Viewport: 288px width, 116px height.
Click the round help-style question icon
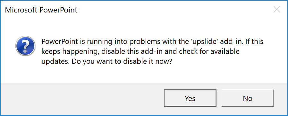click(x=25, y=46)
